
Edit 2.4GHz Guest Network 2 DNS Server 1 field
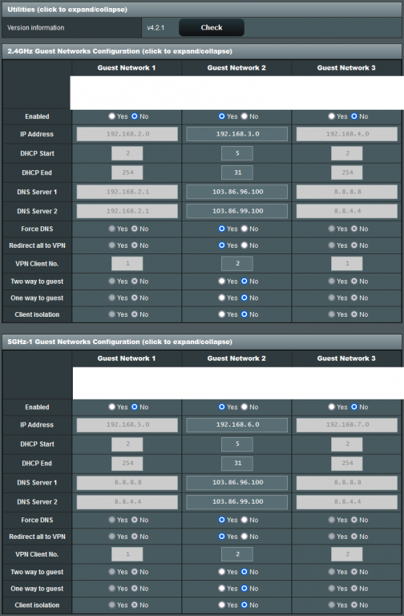click(x=237, y=192)
